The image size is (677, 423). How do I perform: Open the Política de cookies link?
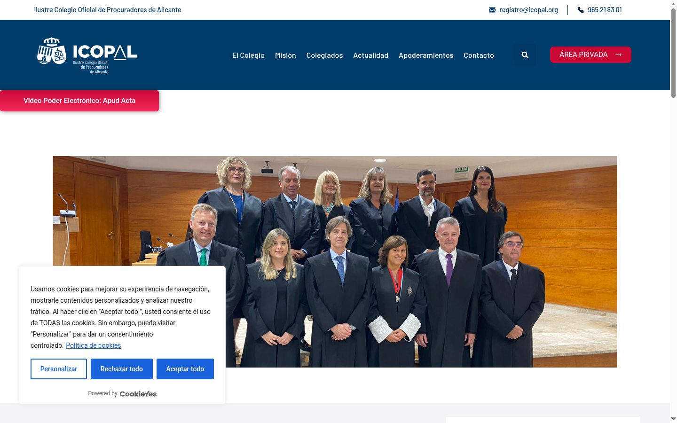93,345
